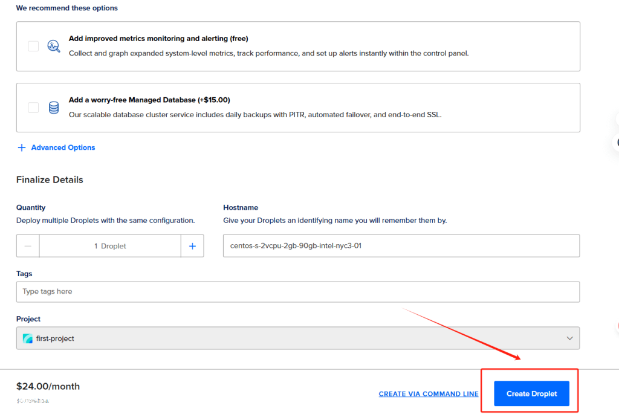Image resolution: width=619 pixels, height=420 pixels.
Task: Focus the Hostname text field
Action: point(401,246)
